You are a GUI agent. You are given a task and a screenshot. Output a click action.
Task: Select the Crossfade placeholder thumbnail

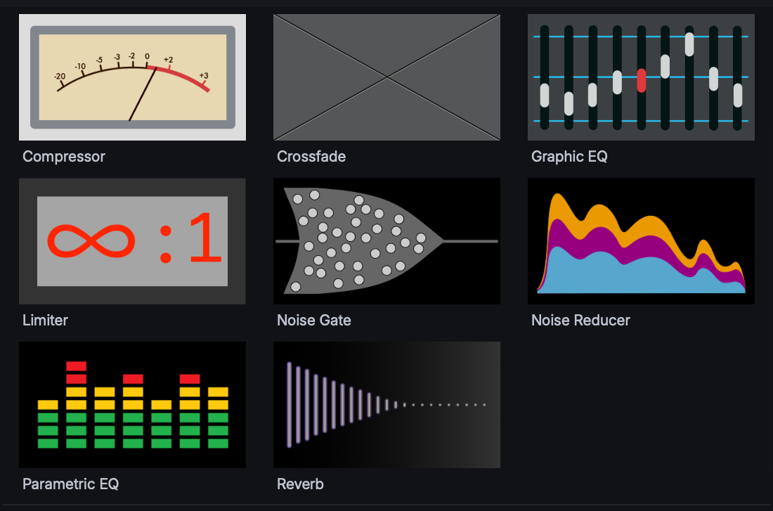(x=386, y=77)
